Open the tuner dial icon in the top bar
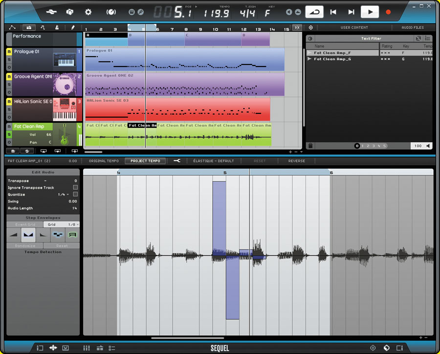This screenshot has height=354, width=440. pyautogui.click(x=111, y=12)
